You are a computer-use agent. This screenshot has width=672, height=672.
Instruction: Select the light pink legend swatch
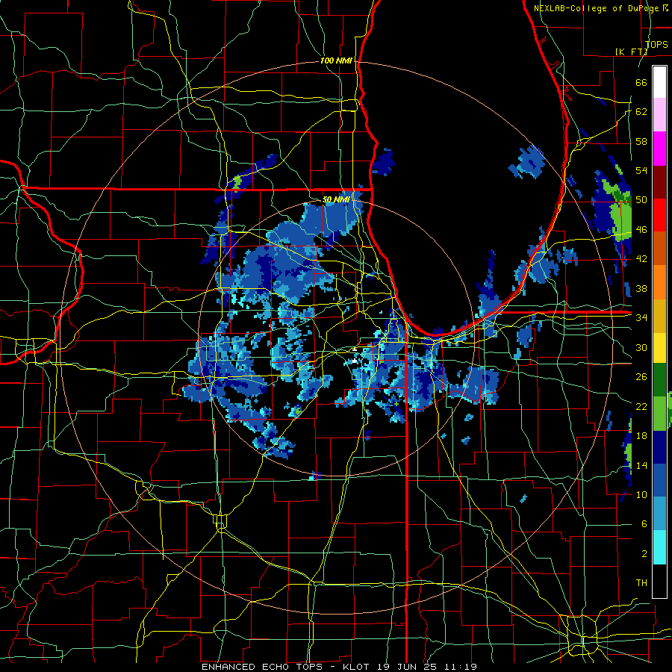(659, 115)
